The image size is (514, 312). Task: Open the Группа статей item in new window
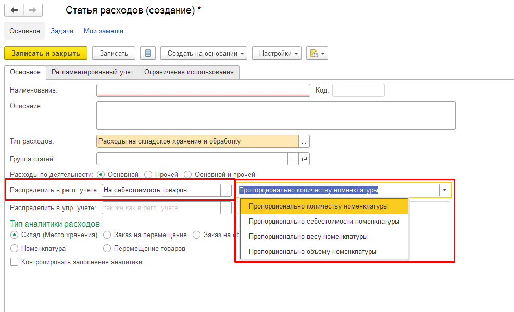[305, 159]
